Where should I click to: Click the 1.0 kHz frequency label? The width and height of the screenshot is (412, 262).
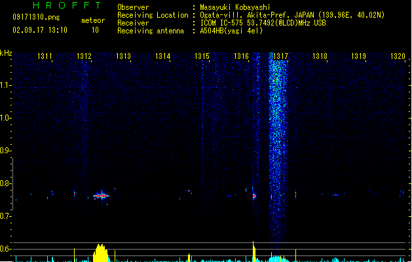tap(5, 118)
